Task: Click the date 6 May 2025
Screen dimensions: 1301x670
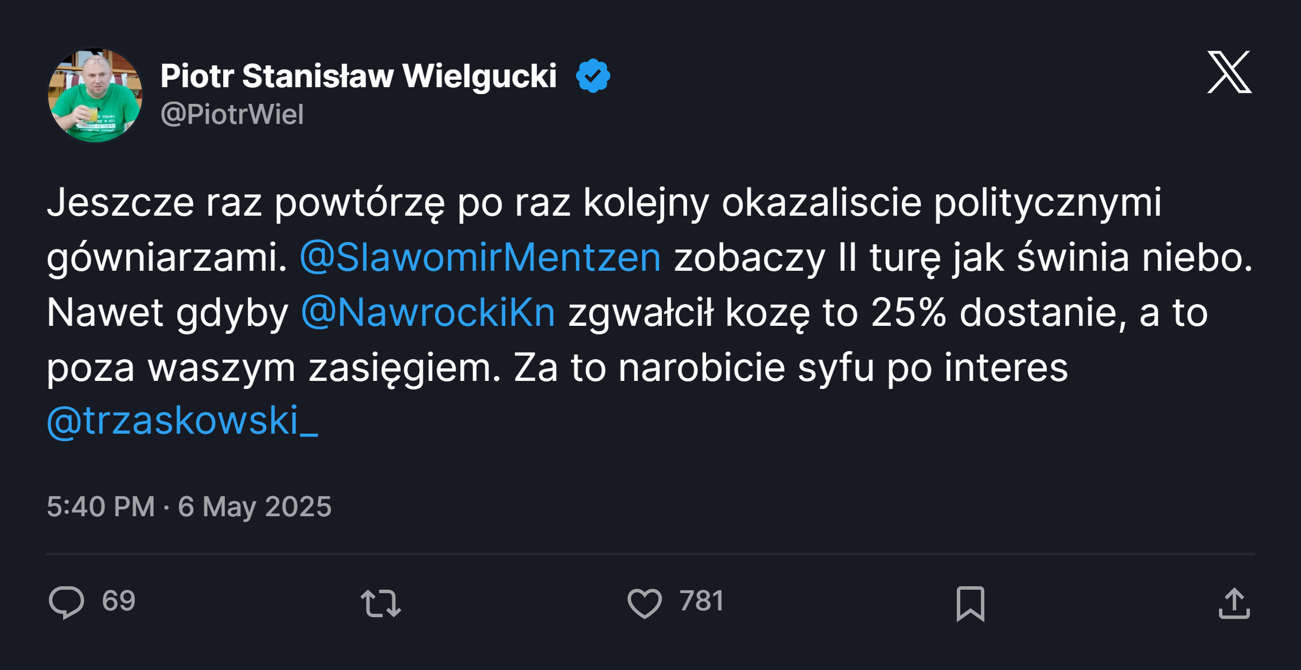Action: pyautogui.click(x=255, y=507)
